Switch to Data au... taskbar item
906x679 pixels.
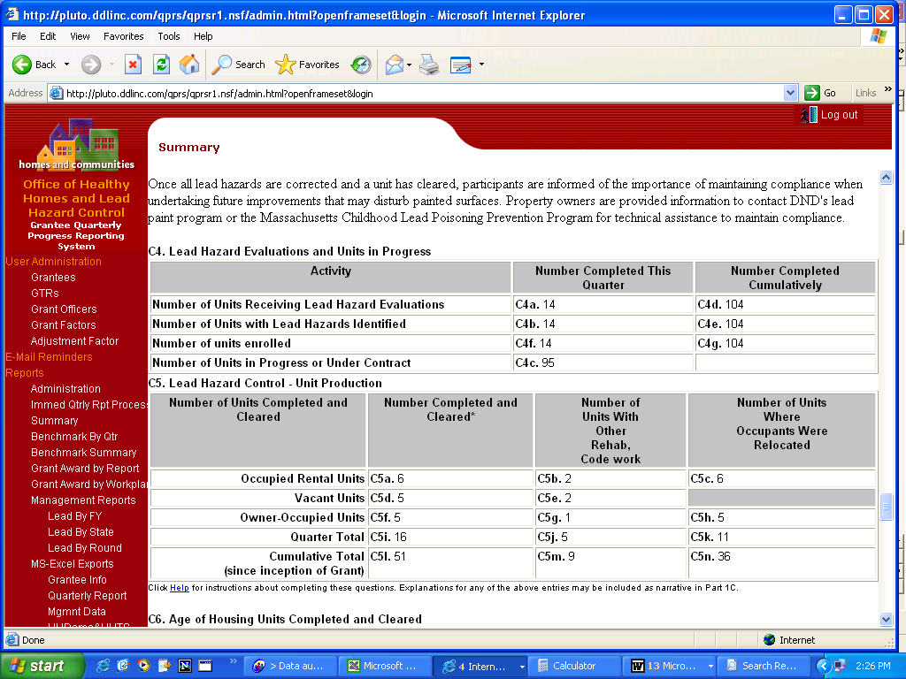tap(288, 667)
